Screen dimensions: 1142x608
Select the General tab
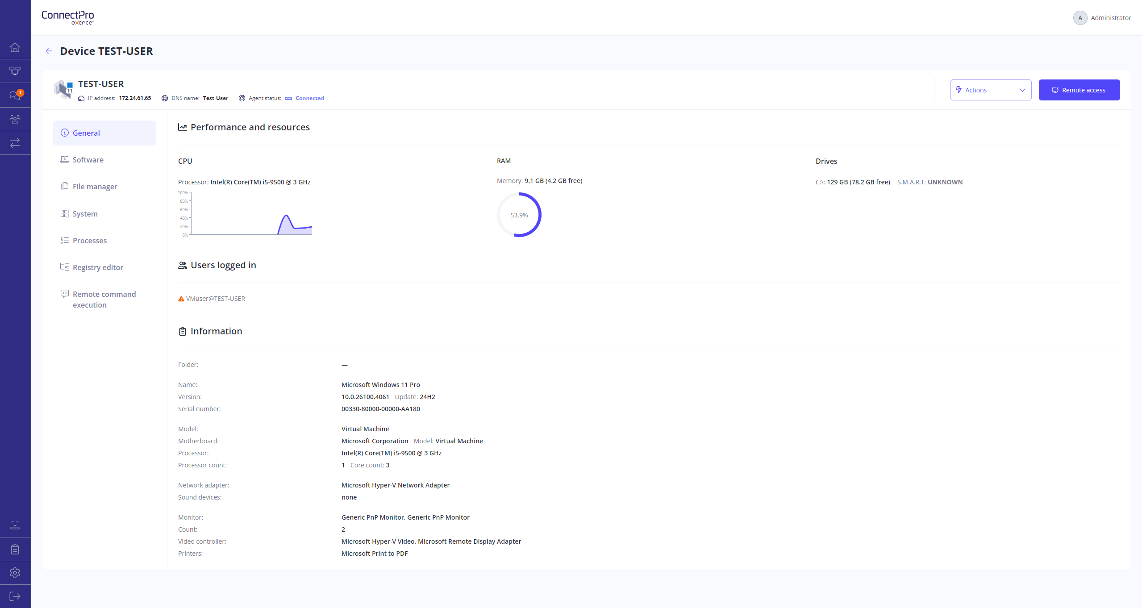pyautogui.click(x=104, y=133)
